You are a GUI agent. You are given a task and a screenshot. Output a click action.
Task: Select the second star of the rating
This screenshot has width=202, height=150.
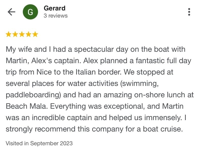16,34
